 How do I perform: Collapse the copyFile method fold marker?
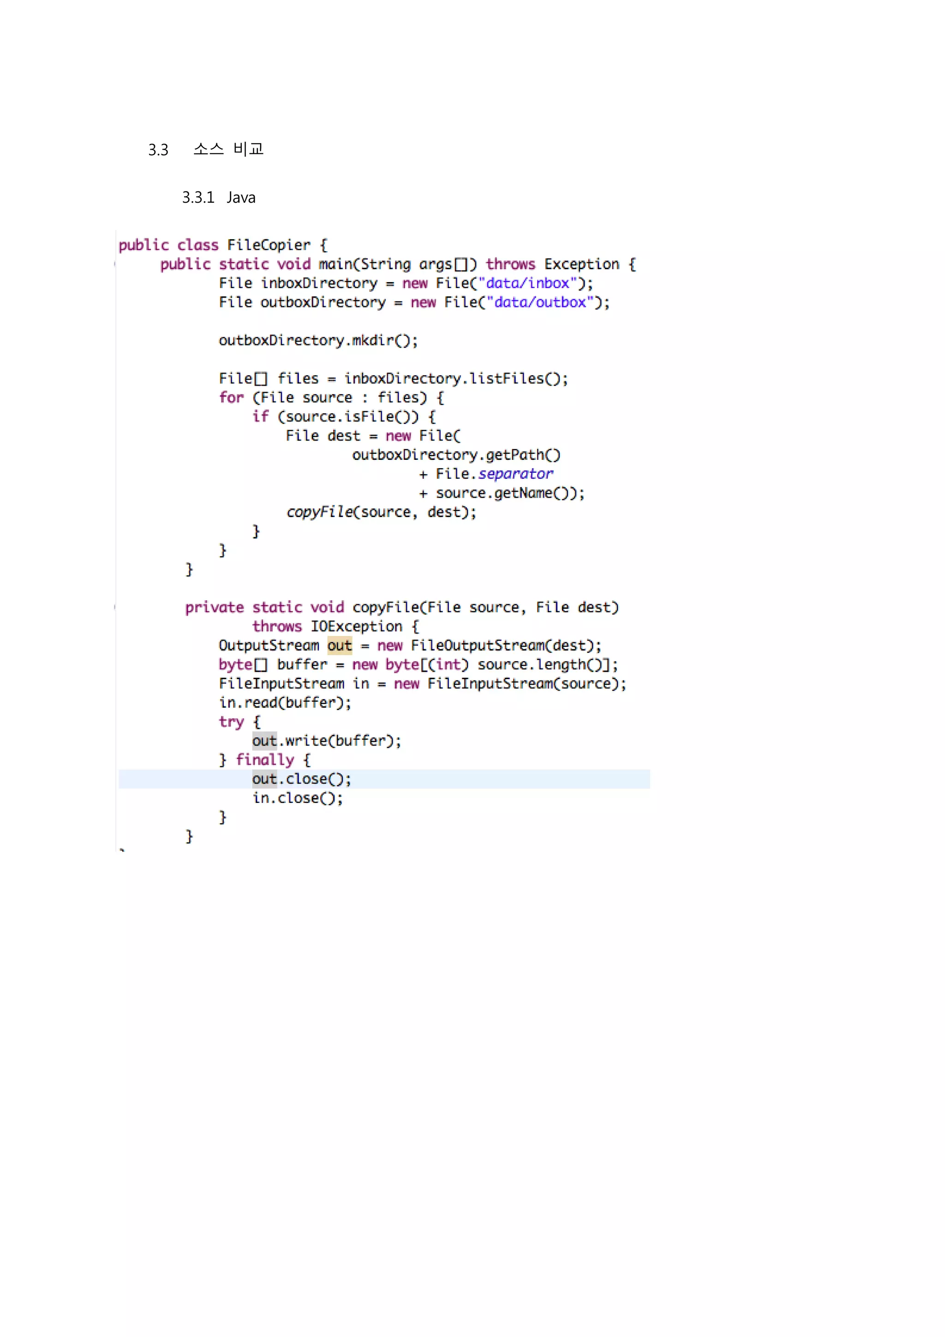pyautogui.click(x=115, y=608)
